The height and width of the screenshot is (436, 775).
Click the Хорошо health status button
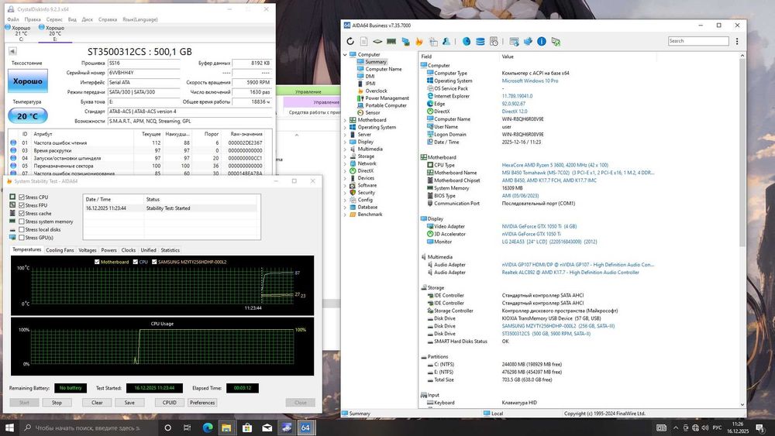28,81
